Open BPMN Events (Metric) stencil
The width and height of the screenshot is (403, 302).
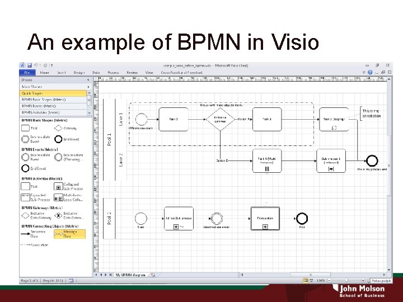point(53,106)
